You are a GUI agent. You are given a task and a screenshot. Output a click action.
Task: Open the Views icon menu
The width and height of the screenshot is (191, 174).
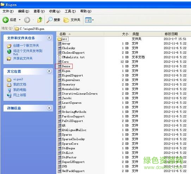pos(88,20)
